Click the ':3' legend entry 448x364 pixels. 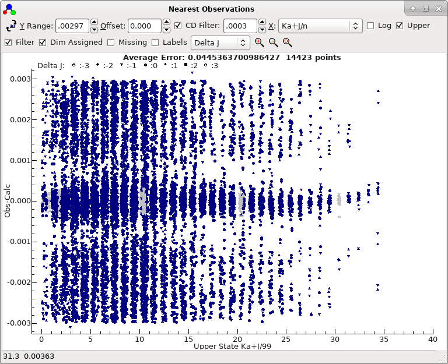point(211,66)
